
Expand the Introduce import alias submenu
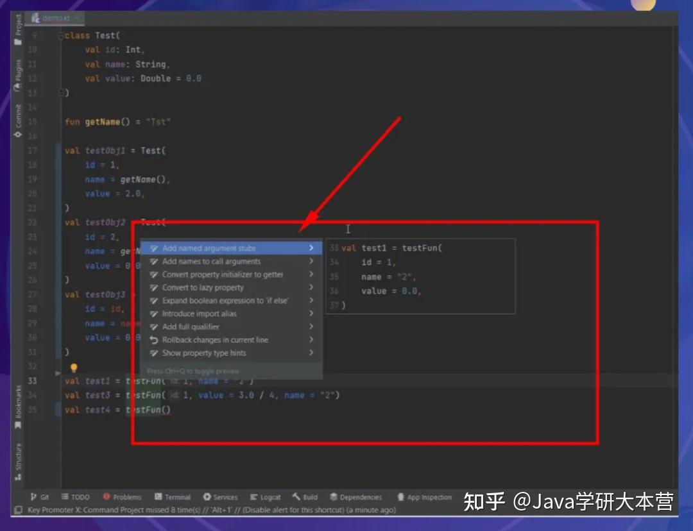point(311,314)
